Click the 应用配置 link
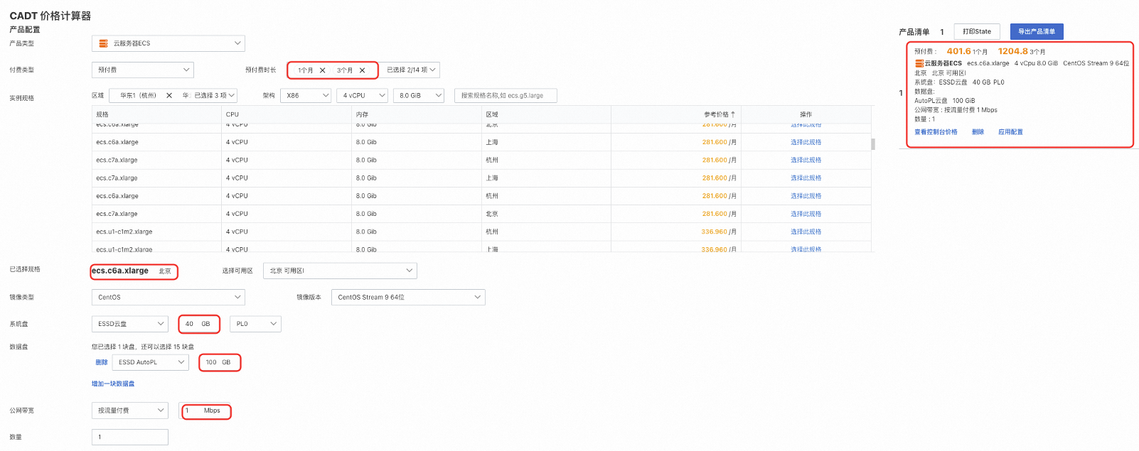 pos(1010,132)
